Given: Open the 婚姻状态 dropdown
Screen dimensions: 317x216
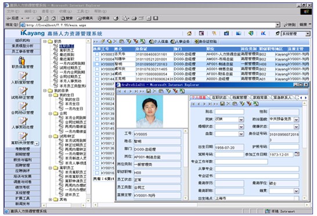Looking at the screenshot, I should (x=241, y=127).
